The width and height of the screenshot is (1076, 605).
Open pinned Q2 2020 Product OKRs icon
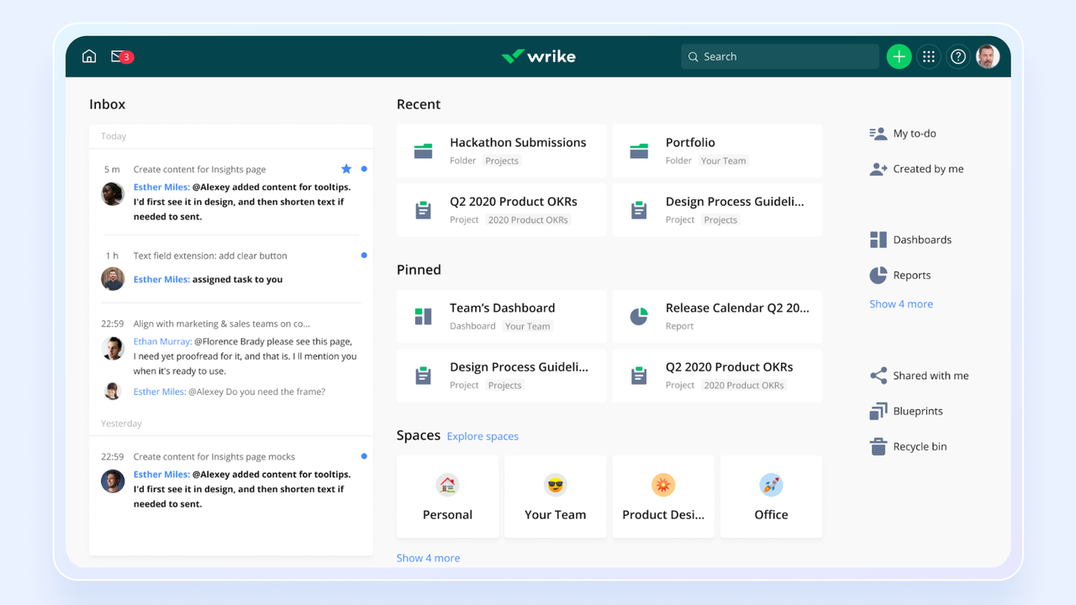639,376
